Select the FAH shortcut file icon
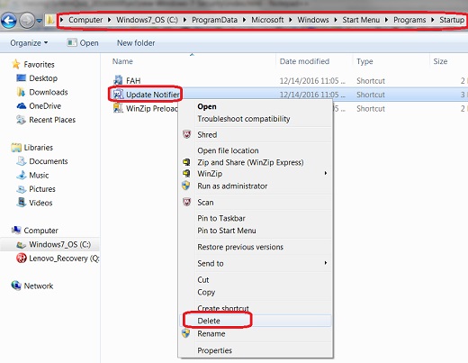 [118, 80]
